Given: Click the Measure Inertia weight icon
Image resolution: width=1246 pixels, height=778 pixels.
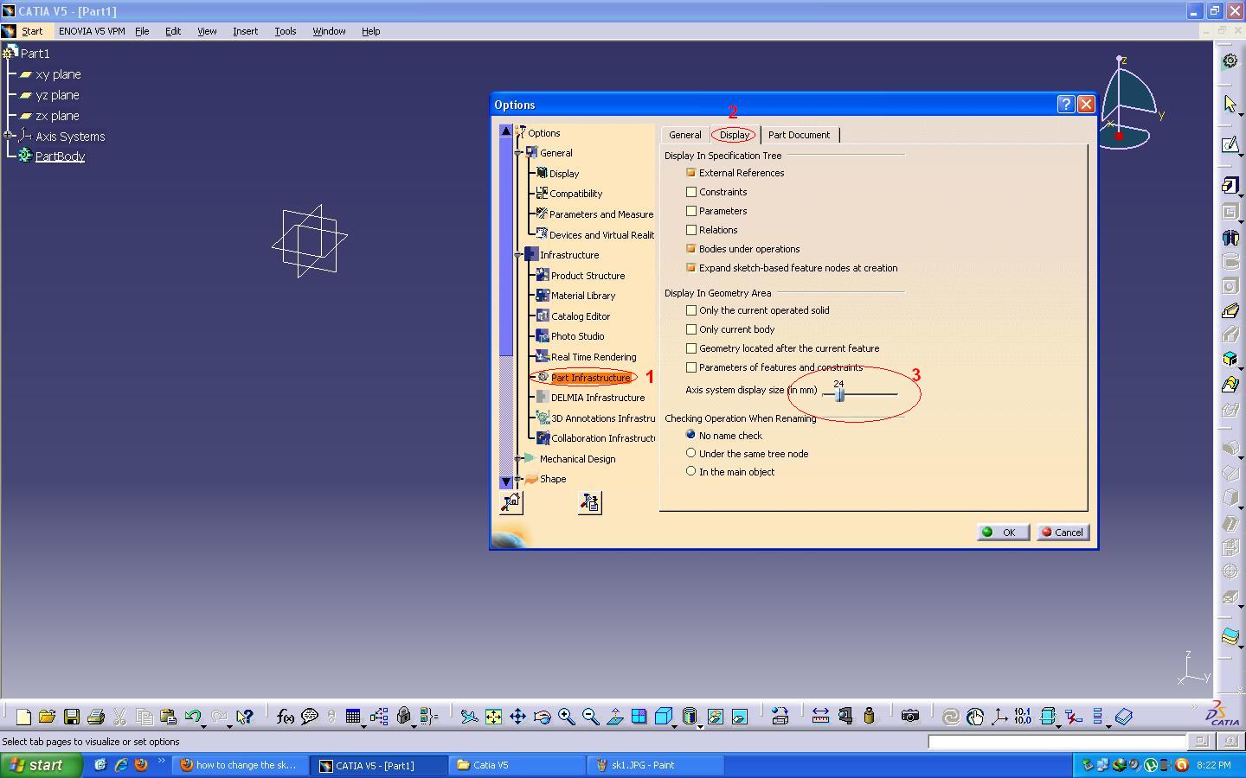Looking at the screenshot, I should pos(869,716).
